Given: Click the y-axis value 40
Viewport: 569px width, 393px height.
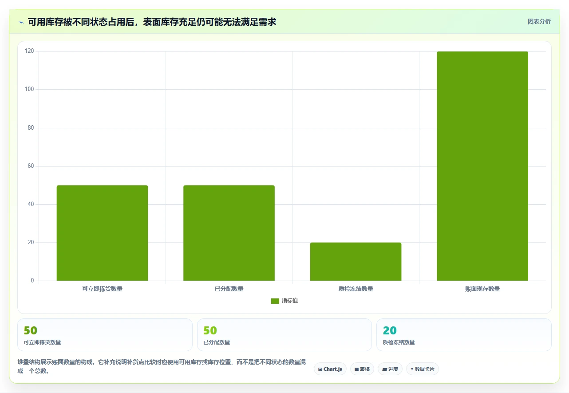Looking at the screenshot, I should [31, 204].
